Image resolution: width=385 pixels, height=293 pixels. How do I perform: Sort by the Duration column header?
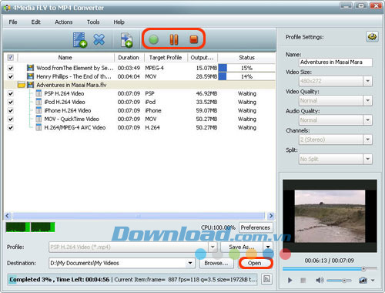(129, 57)
